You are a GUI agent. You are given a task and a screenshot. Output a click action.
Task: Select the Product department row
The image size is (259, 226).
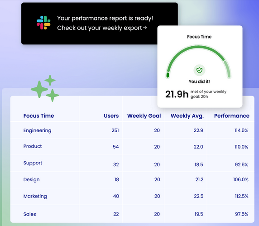click(132, 147)
